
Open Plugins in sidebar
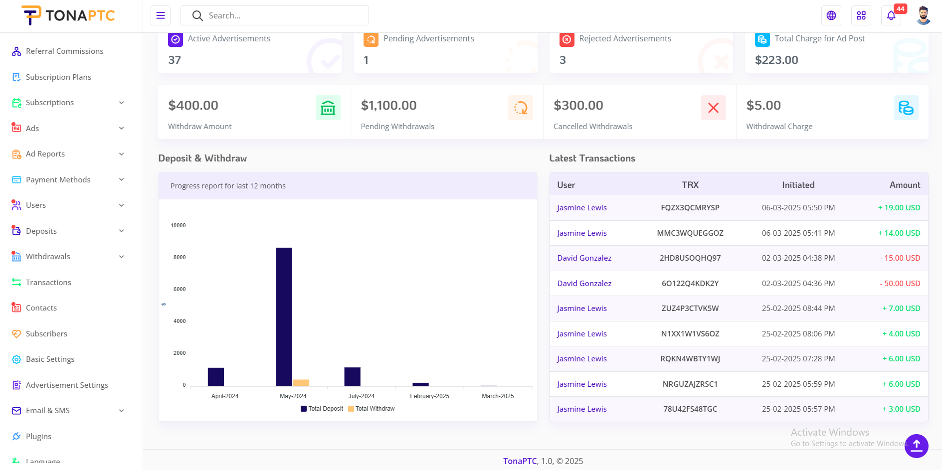coord(38,437)
